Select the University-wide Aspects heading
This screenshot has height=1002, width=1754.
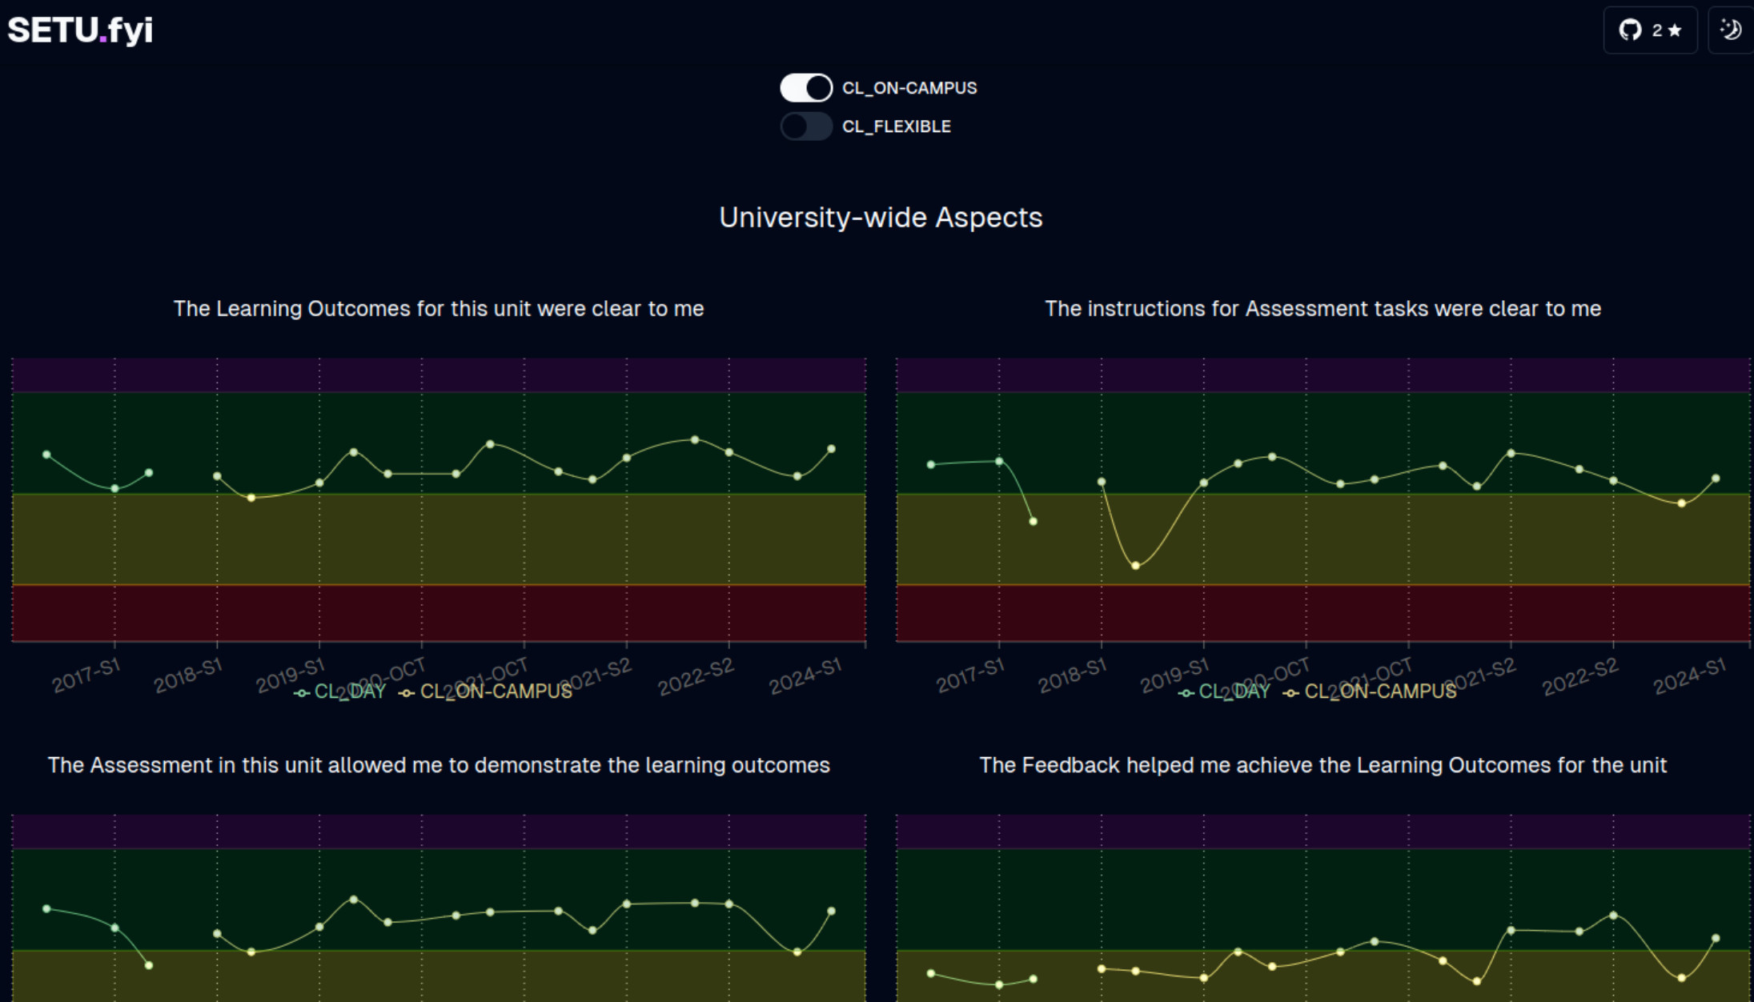(x=881, y=218)
